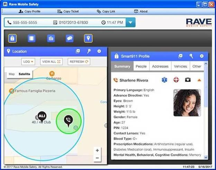This screenshot has width=216, height=170.
Task: Click the medical star icon beside Sharlene Rivera
Action: click(164, 80)
